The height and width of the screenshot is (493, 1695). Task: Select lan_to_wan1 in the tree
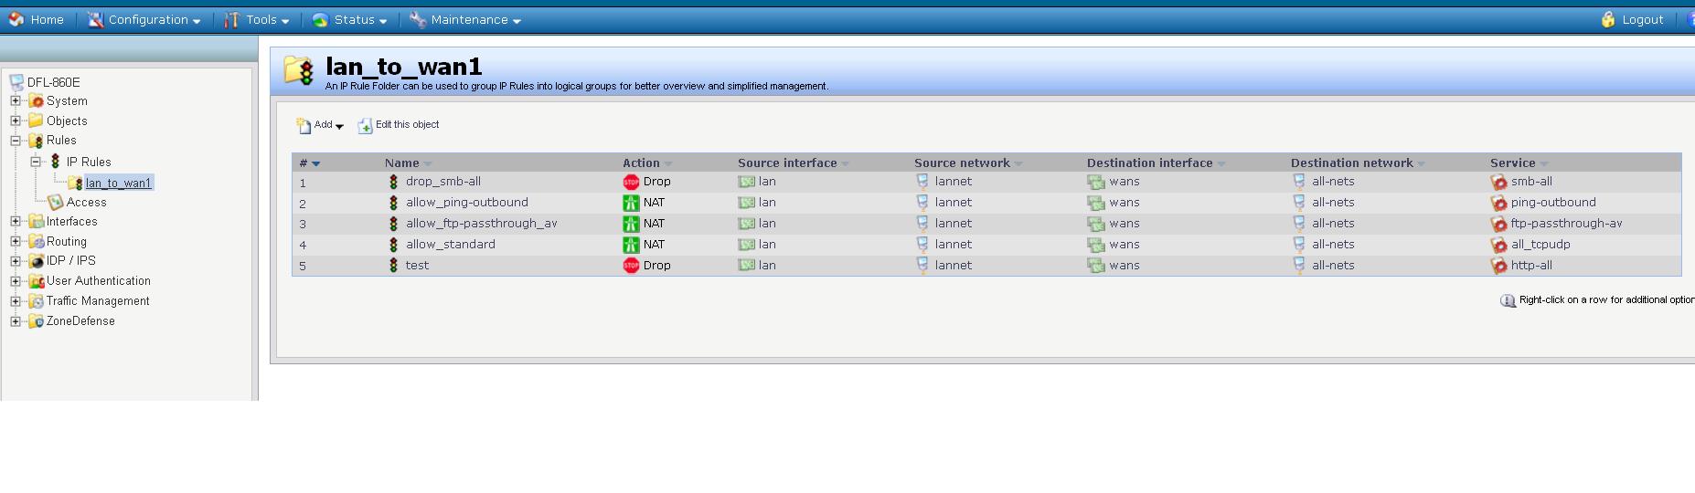point(119,184)
